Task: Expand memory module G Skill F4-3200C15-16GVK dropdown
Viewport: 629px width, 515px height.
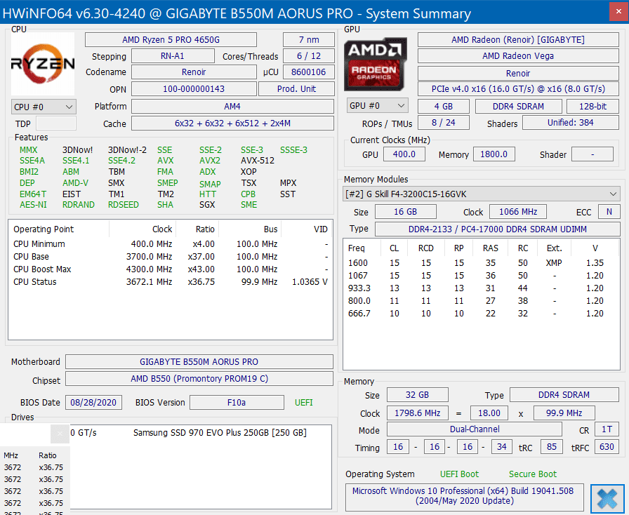Action: 482,194
